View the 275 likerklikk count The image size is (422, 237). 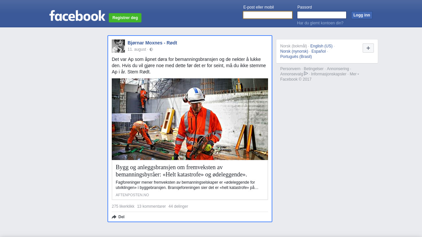(123, 206)
